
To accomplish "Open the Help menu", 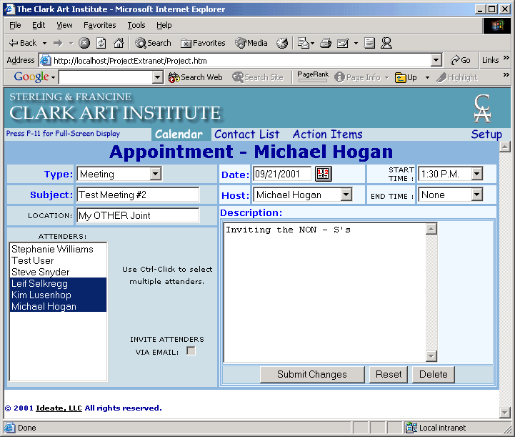I will pyautogui.click(x=164, y=25).
